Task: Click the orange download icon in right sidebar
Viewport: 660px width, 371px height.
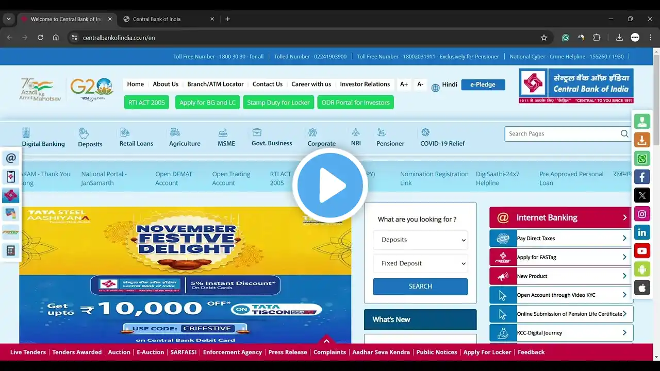Action: [642, 140]
